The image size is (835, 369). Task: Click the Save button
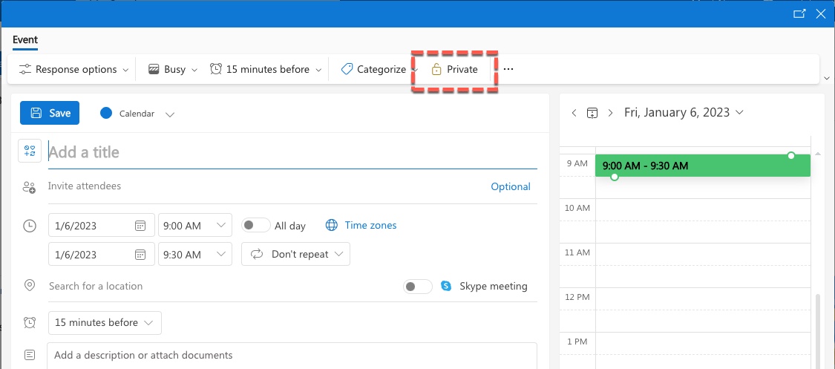pyautogui.click(x=50, y=113)
